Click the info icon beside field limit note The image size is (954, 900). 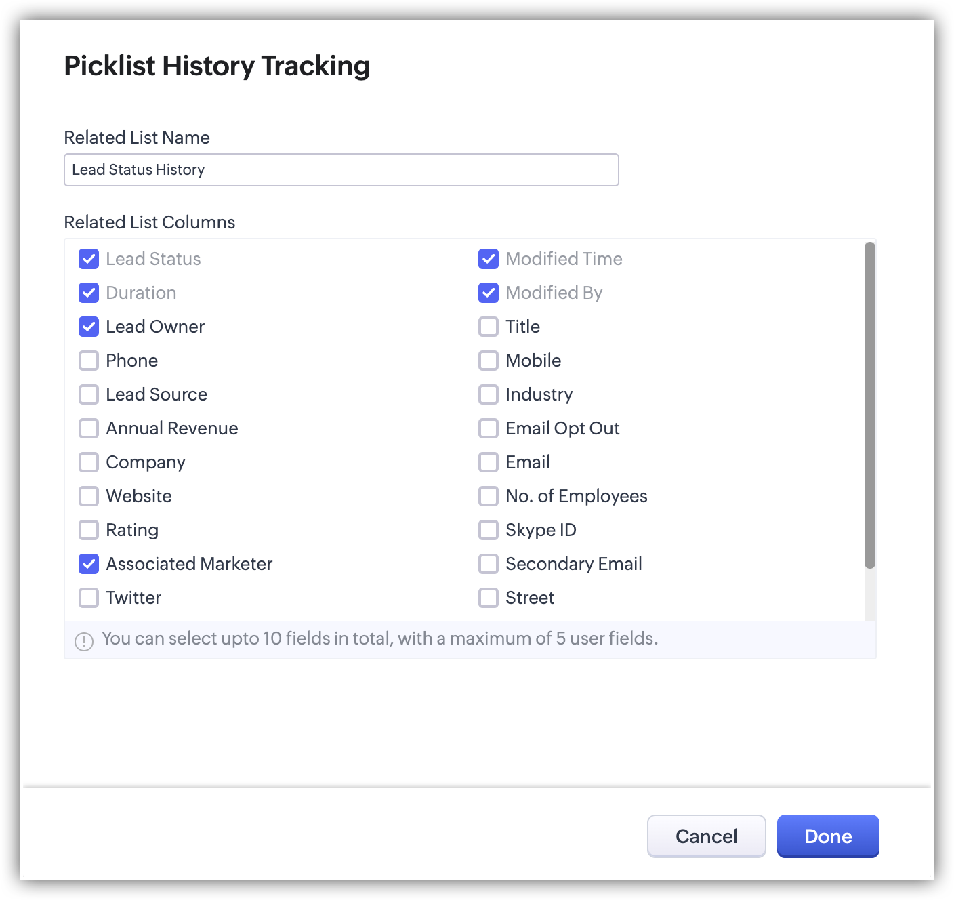tap(84, 641)
